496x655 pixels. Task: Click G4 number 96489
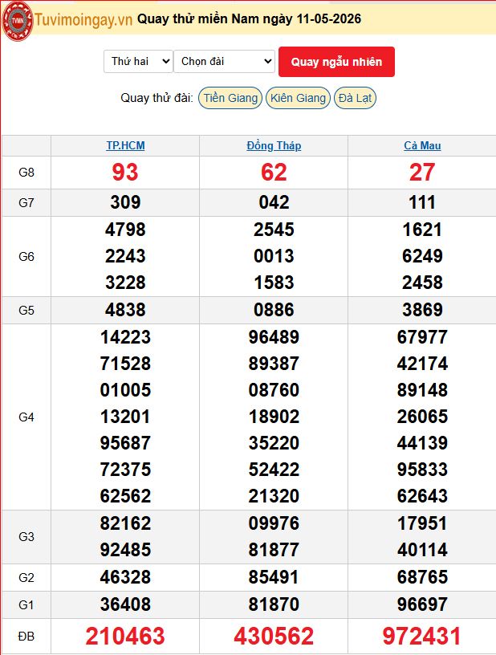[274, 337]
